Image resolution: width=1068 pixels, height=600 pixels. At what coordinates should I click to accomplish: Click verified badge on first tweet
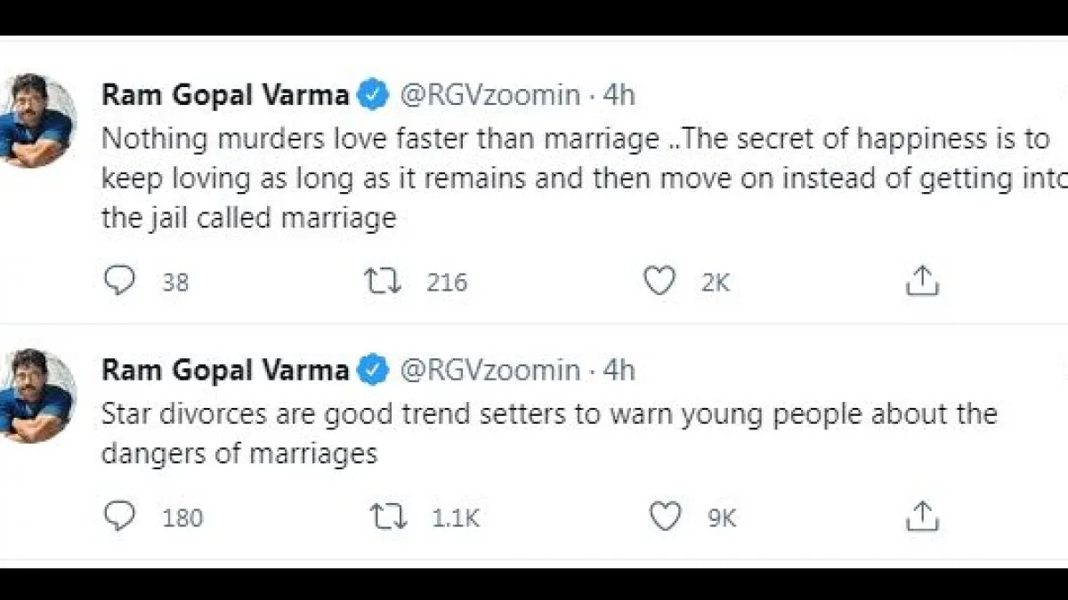point(373,95)
